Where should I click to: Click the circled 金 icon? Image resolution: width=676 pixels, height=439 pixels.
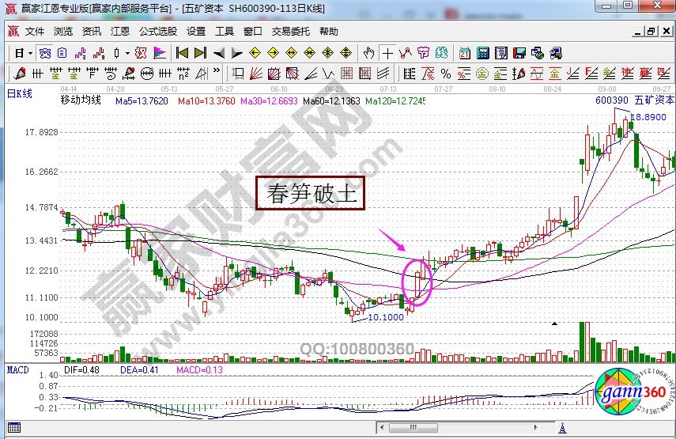[482, 74]
